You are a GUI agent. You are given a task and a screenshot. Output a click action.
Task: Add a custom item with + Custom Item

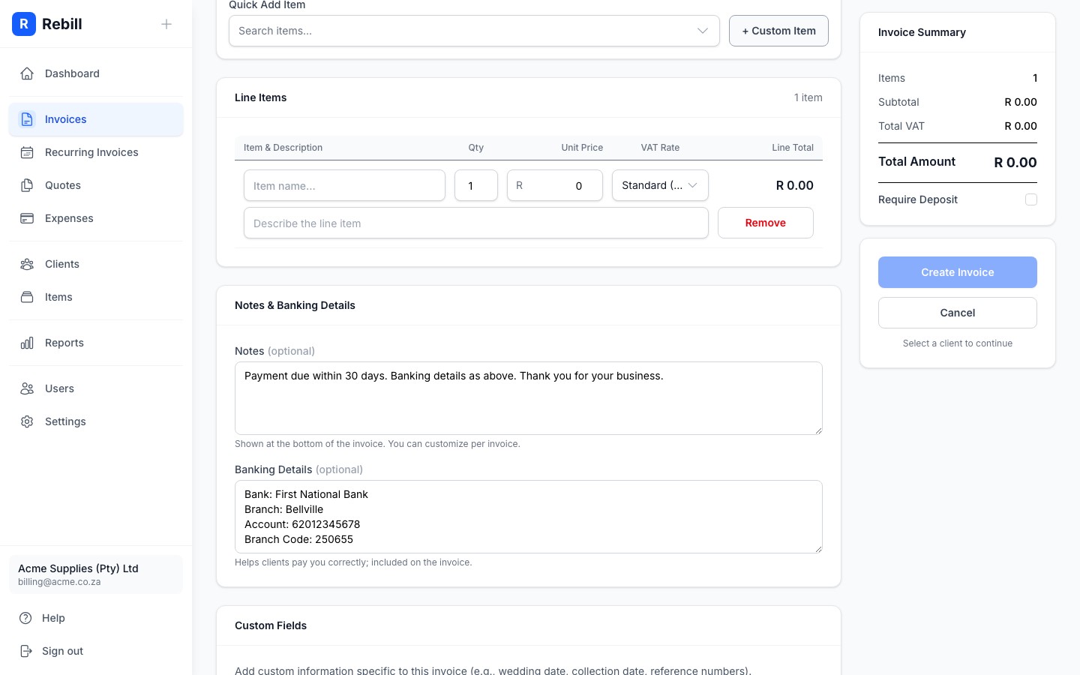[778, 31]
